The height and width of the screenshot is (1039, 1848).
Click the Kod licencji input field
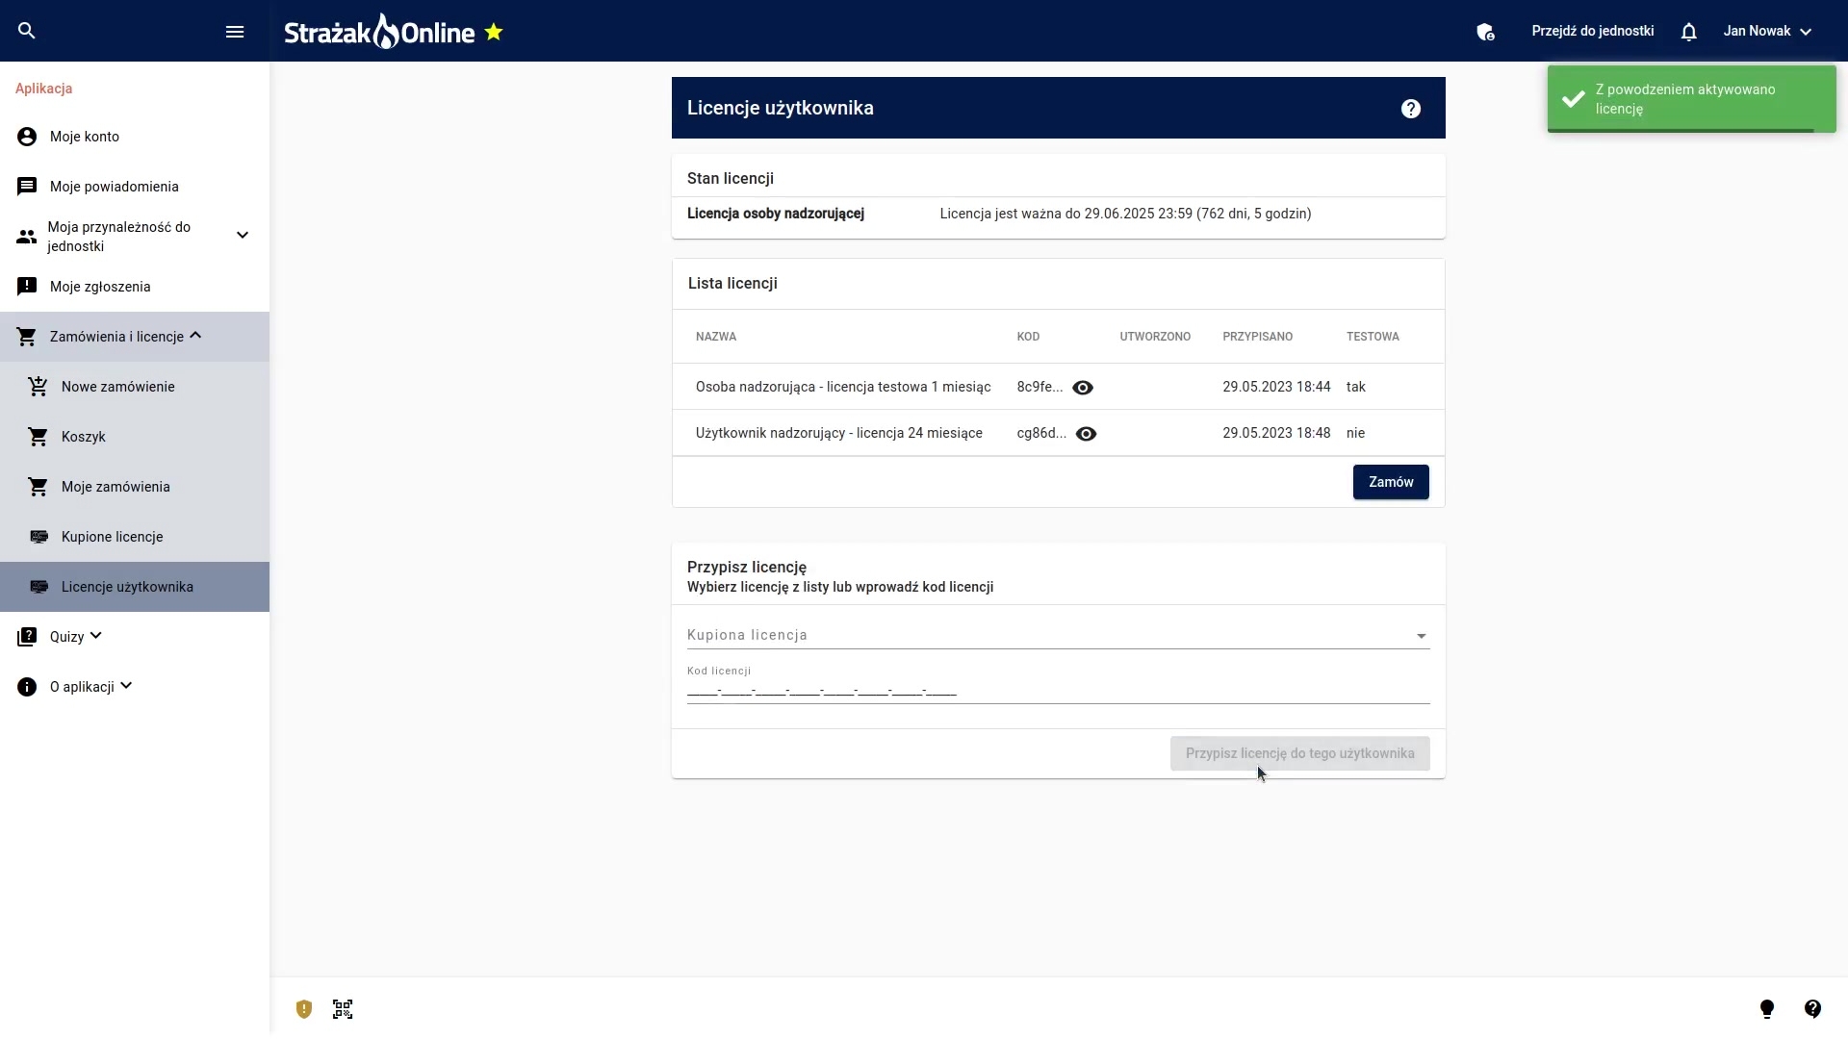tap(1059, 691)
